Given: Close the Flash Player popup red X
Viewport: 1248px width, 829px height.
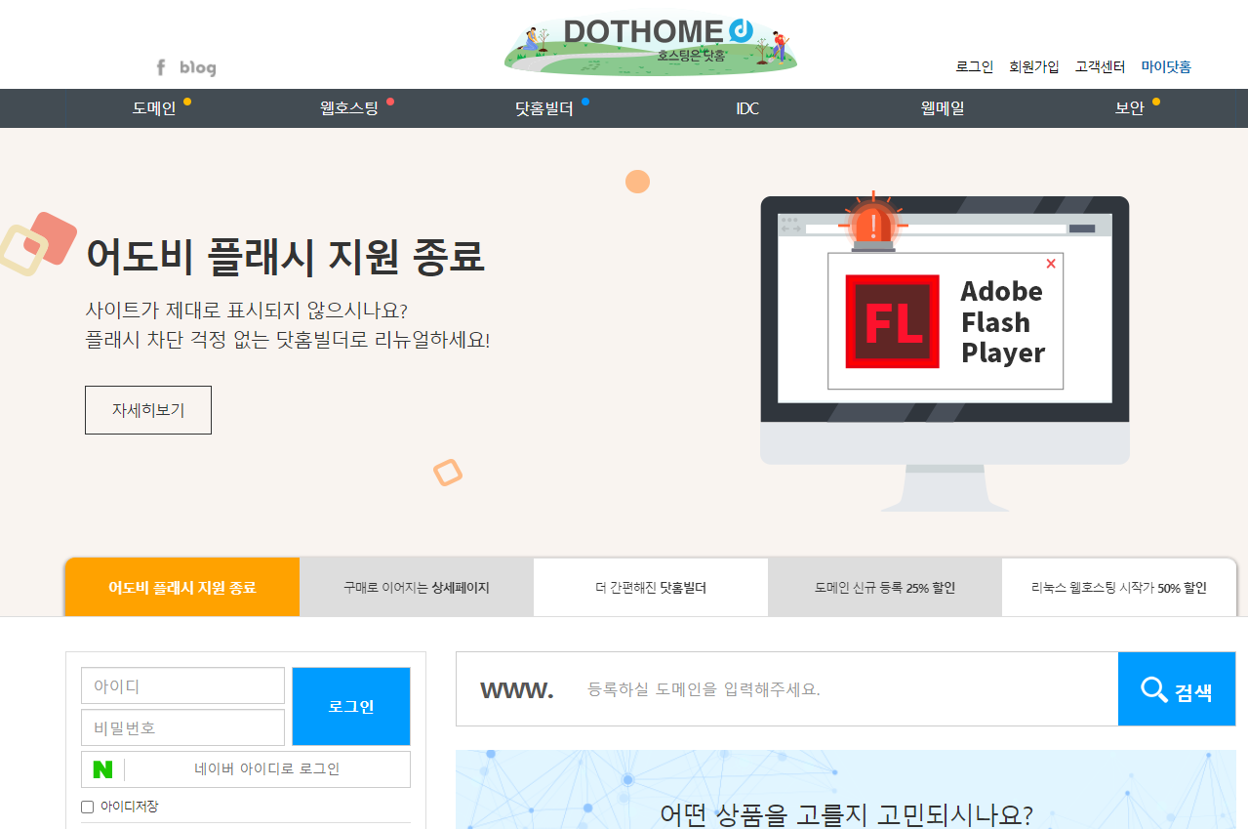Looking at the screenshot, I should point(1051,264).
